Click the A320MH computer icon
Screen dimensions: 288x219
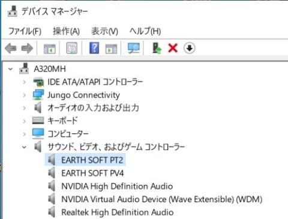pyautogui.click(x=24, y=69)
